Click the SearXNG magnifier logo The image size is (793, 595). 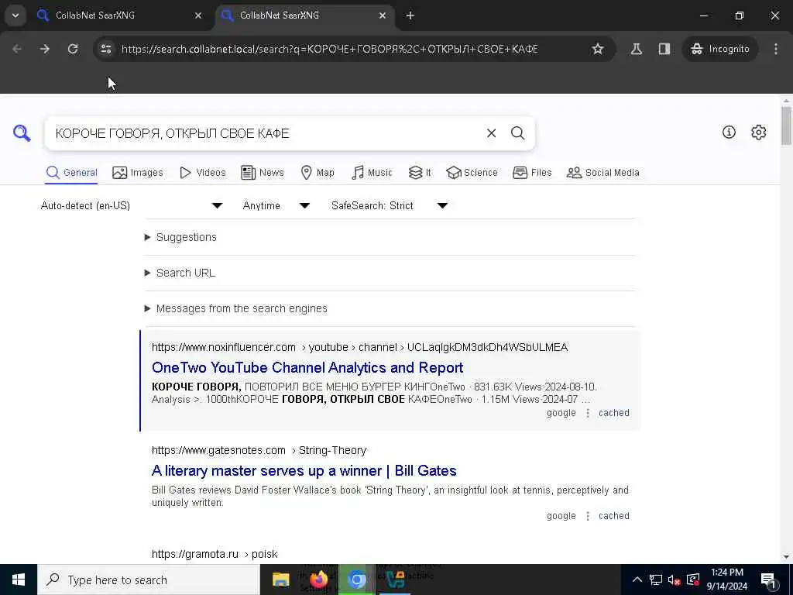tap(22, 133)
